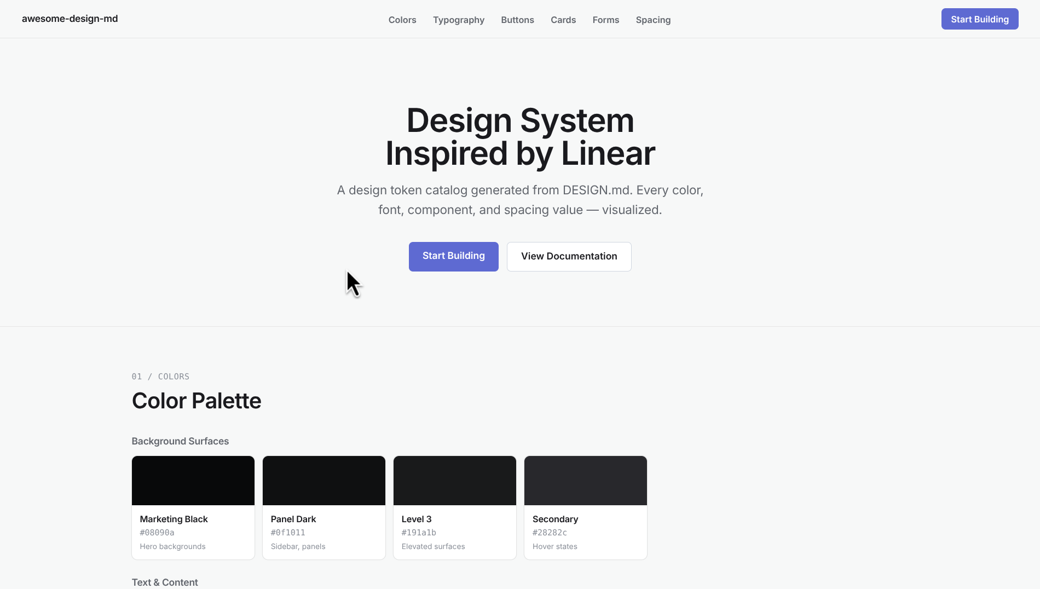The image size is (1040, 589).
Task: Click the #28282c hex value
Action: [550, 533]
